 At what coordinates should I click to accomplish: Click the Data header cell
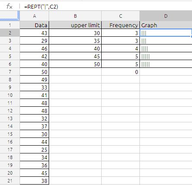click(34, 25)
